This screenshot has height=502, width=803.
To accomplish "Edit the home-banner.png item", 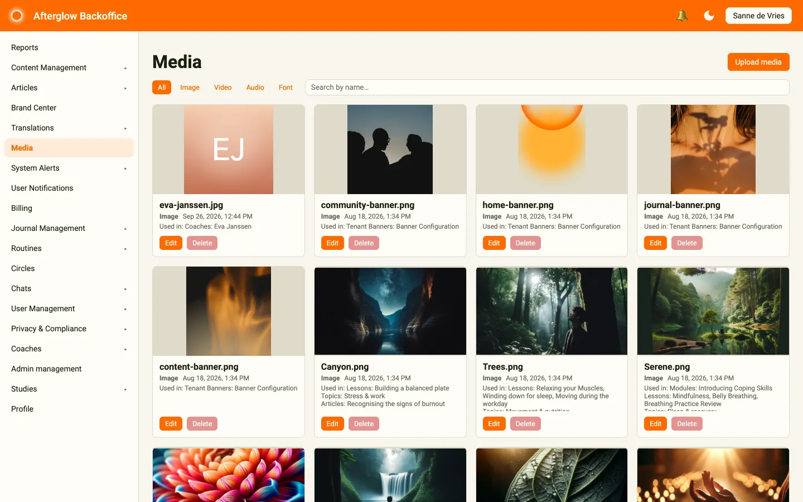I will tap(494, 243).
